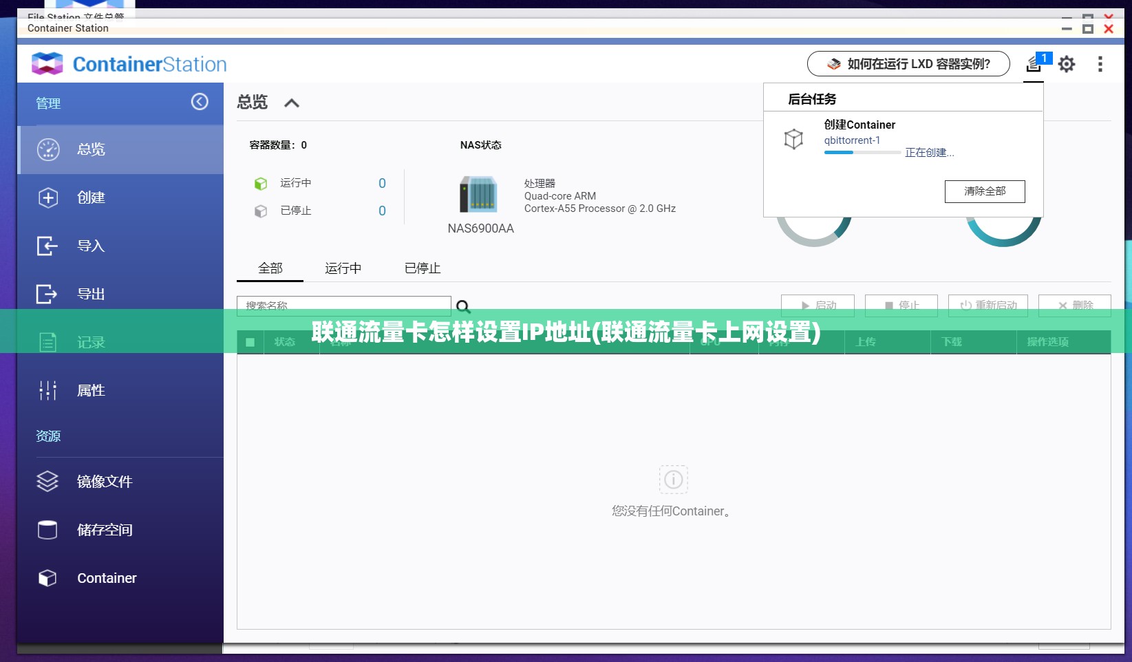Click the 储存空间 cylinder icon
The height and width of the screenshot is (662, 1132).
[x=47, y=529]
